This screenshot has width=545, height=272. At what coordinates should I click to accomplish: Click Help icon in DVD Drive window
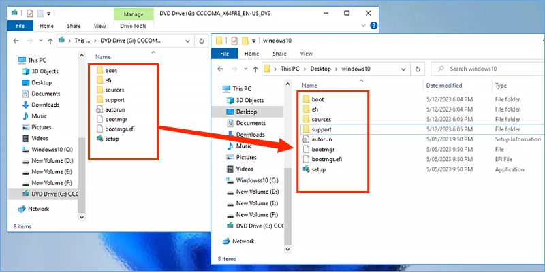click(373, 26)
